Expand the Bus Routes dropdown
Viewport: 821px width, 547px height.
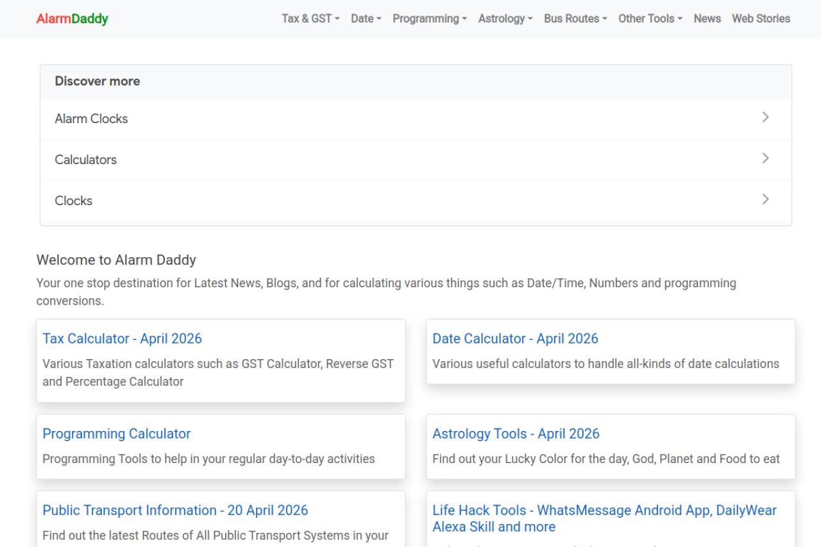(575, 19)
